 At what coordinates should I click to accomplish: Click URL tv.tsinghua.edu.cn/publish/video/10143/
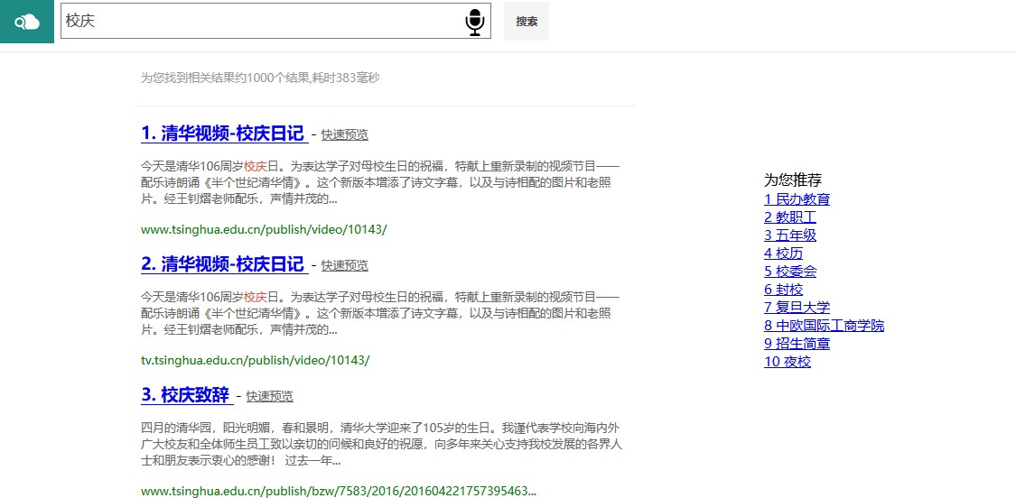tap(256, 360)
